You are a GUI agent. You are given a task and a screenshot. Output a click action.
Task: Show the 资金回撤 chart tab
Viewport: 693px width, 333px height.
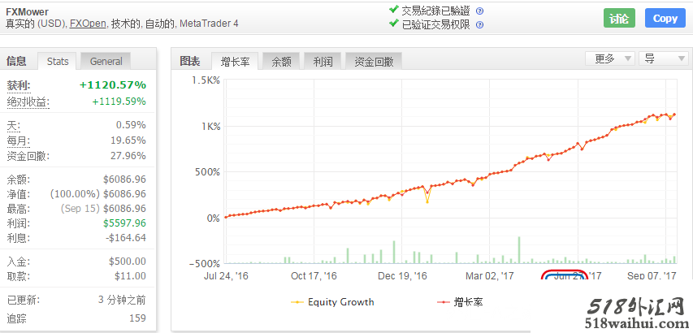pyautogui.click(x=374, y=61)
